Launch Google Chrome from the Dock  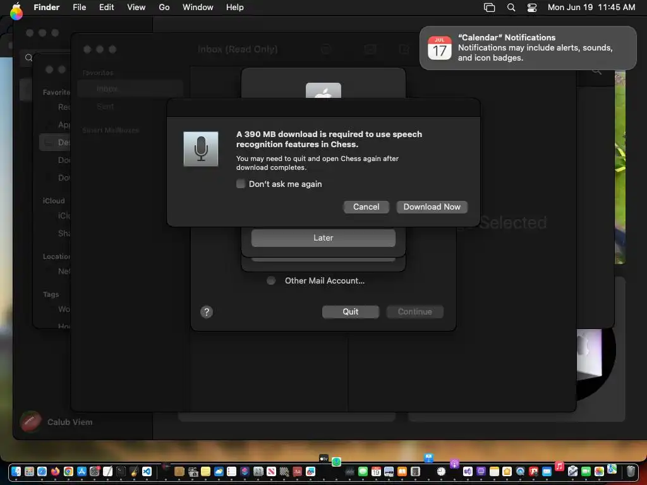click(68, 471)
